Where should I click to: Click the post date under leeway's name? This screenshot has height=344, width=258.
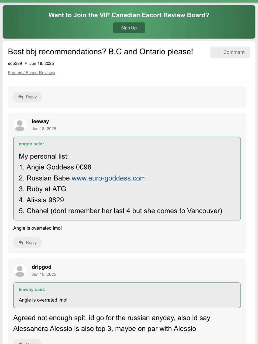[x=44, y=129]
